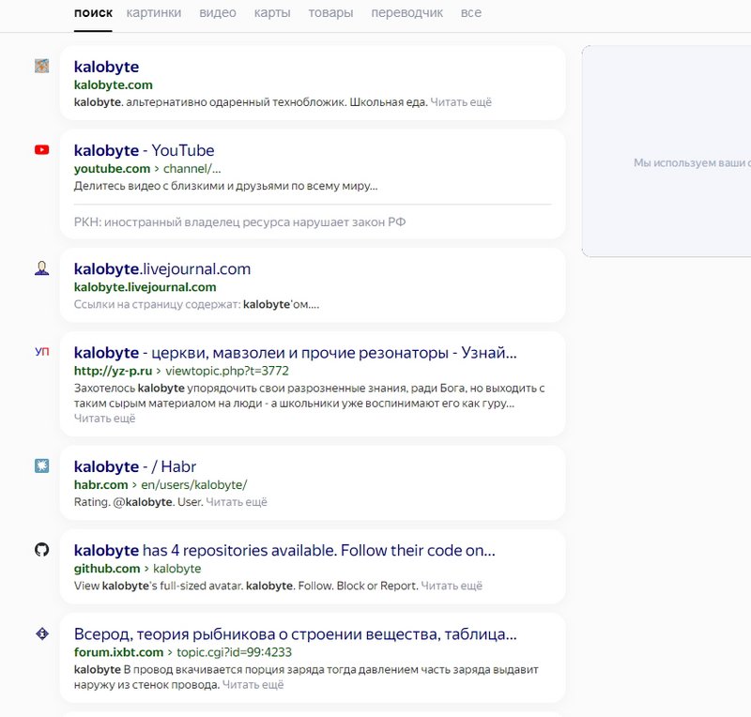The width and height of the screenshot is (751, 717).
Task: Select the поиск tab
Action: click(93, 13)
